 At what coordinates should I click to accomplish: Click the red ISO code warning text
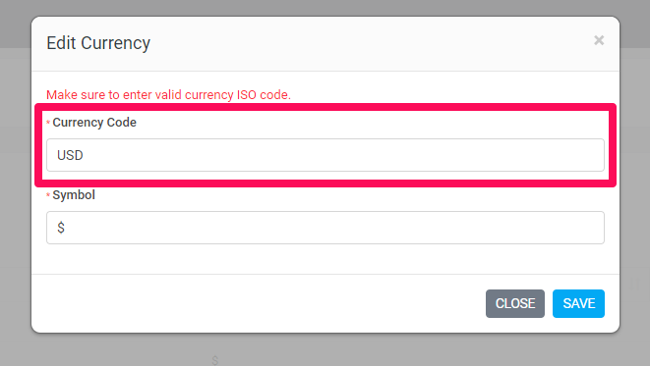click(x=168, y=95)
